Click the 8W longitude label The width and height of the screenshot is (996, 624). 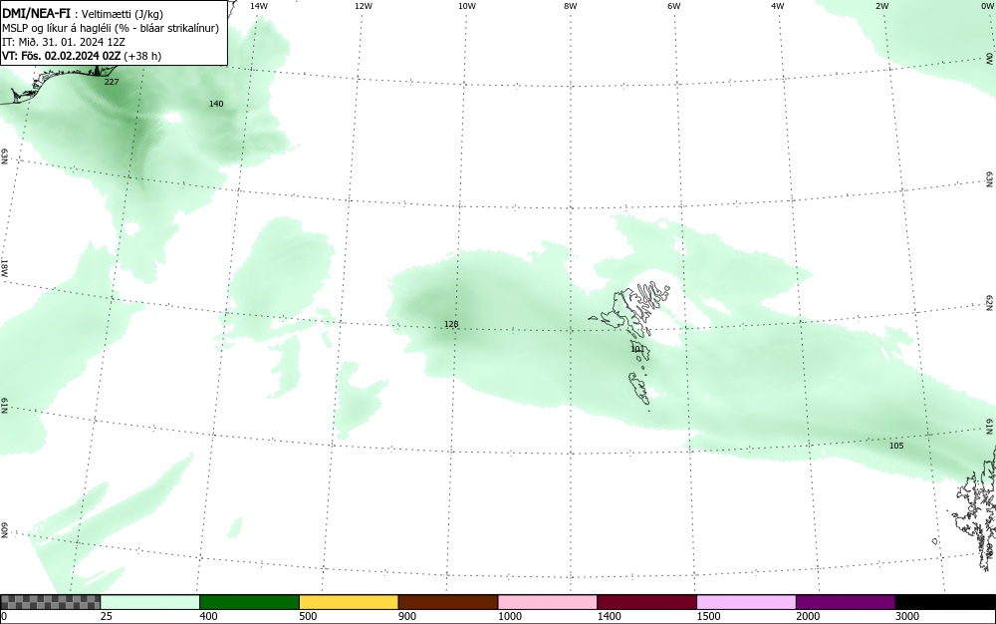click(x=571, y=6)
